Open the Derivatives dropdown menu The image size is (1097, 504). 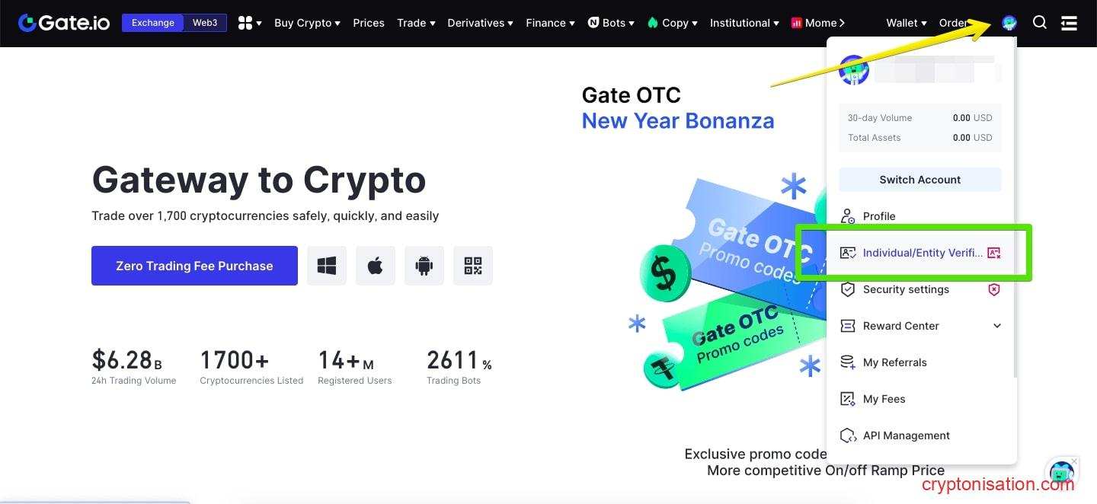click(480, 23)
